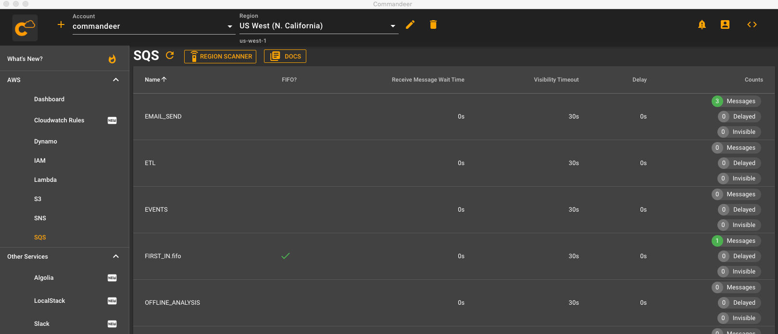Click the Messages chip for ETL
Viewport: 778px width, 334px height.
click(x=736, y=148)
